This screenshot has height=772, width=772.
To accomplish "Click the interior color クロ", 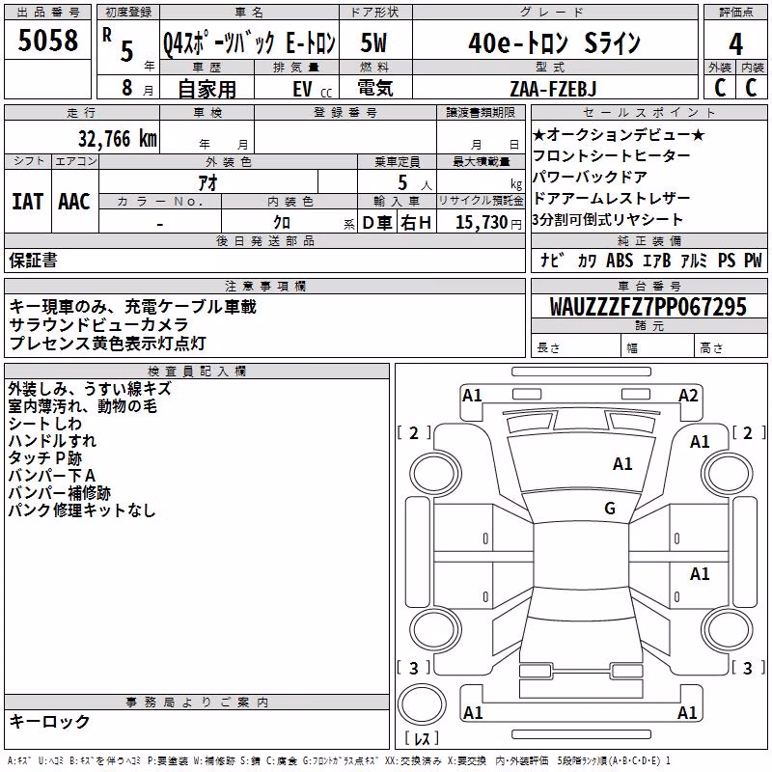I will tap(282, 223).
